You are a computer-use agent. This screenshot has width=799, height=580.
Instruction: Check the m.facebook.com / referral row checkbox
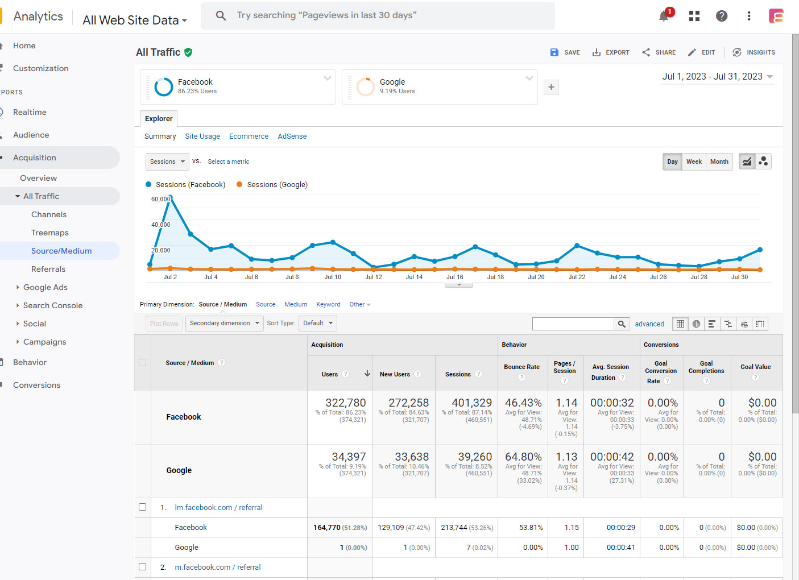143,567
